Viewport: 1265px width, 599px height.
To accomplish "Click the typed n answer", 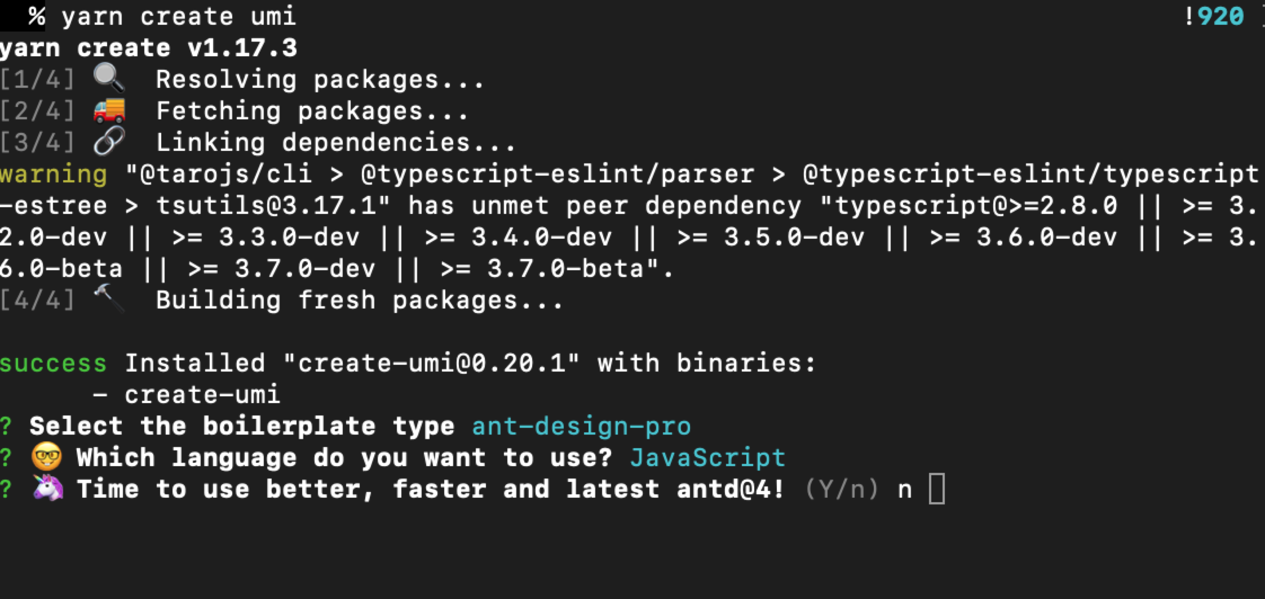I will click(905, 491).
